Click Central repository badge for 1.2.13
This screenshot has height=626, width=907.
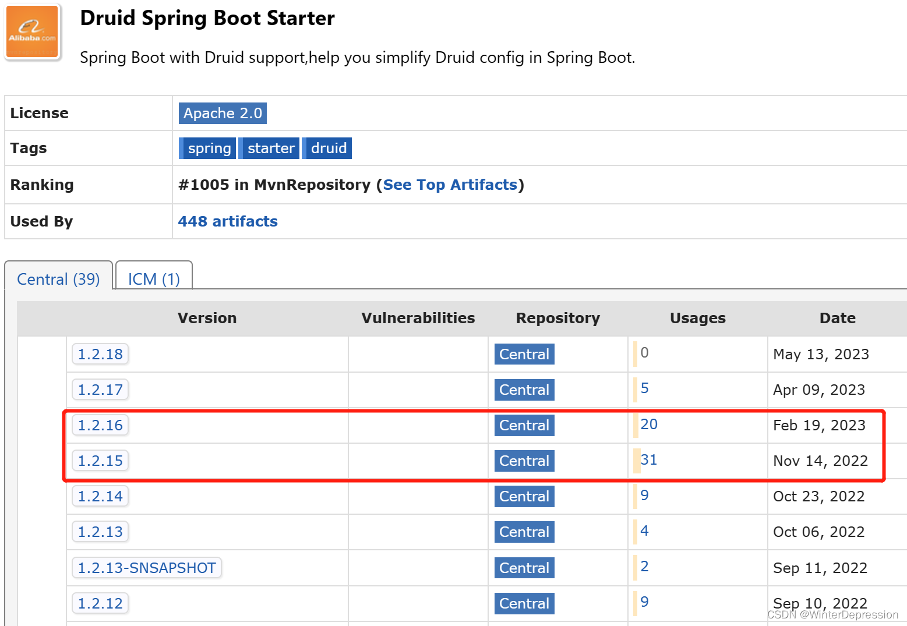(x=524, y=532)
